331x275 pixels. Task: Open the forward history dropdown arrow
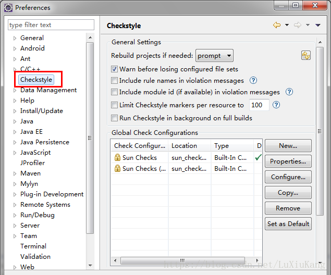tap(308, 25)
